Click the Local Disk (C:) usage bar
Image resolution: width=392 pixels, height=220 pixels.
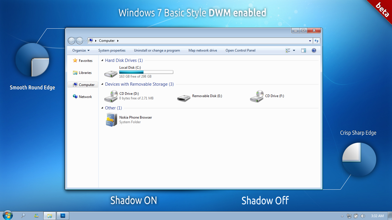tap(146, 72)
